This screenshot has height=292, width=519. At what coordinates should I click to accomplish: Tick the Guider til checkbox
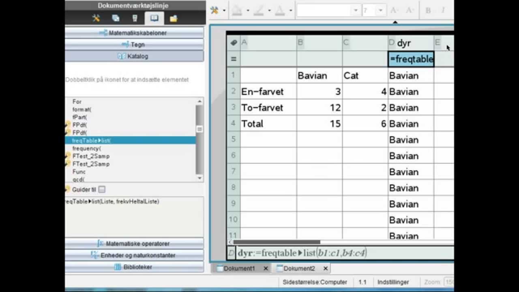102,189
